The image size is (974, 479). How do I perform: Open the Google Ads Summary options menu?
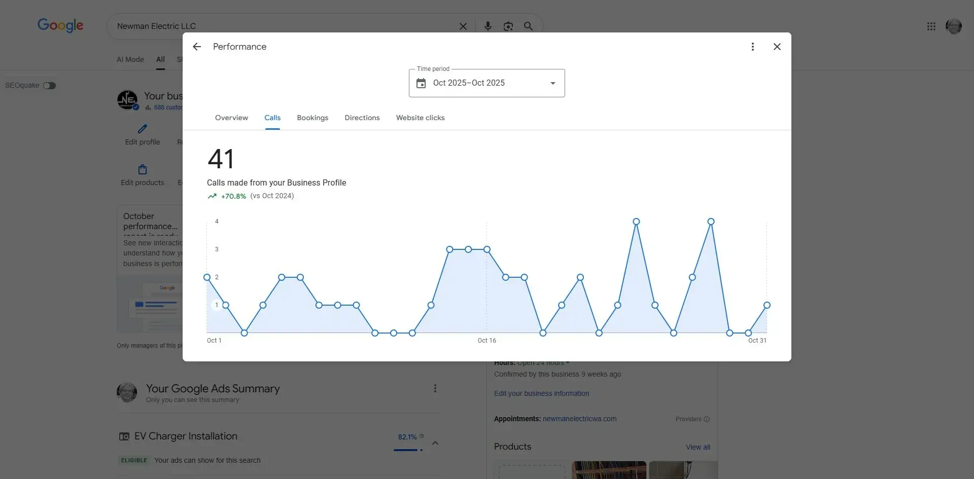435,388
